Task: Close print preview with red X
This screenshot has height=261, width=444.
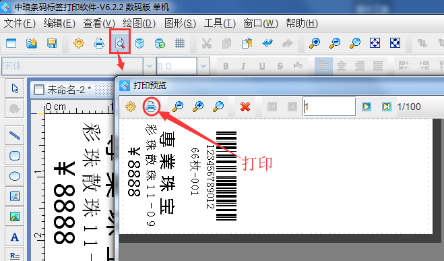Action: point(245,107)
